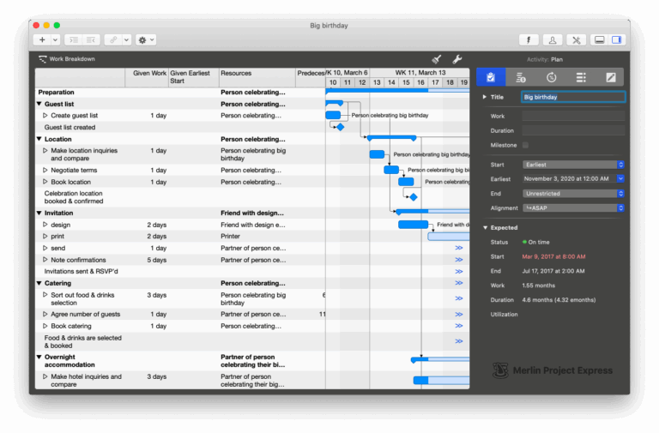Click the Guest list created diamond milestone
The height and width of the screenshot is (433, 659).
tap(341, 127)
